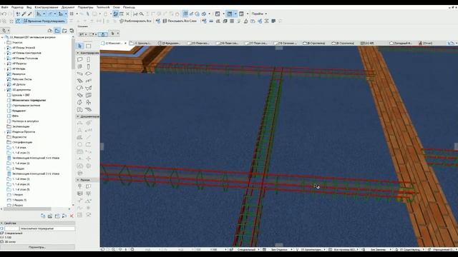Image resolution: width=458 pixels, height=257 pixels.
Task: Open the Перейти dropdown in the toolbar
Action: point(259,14)
